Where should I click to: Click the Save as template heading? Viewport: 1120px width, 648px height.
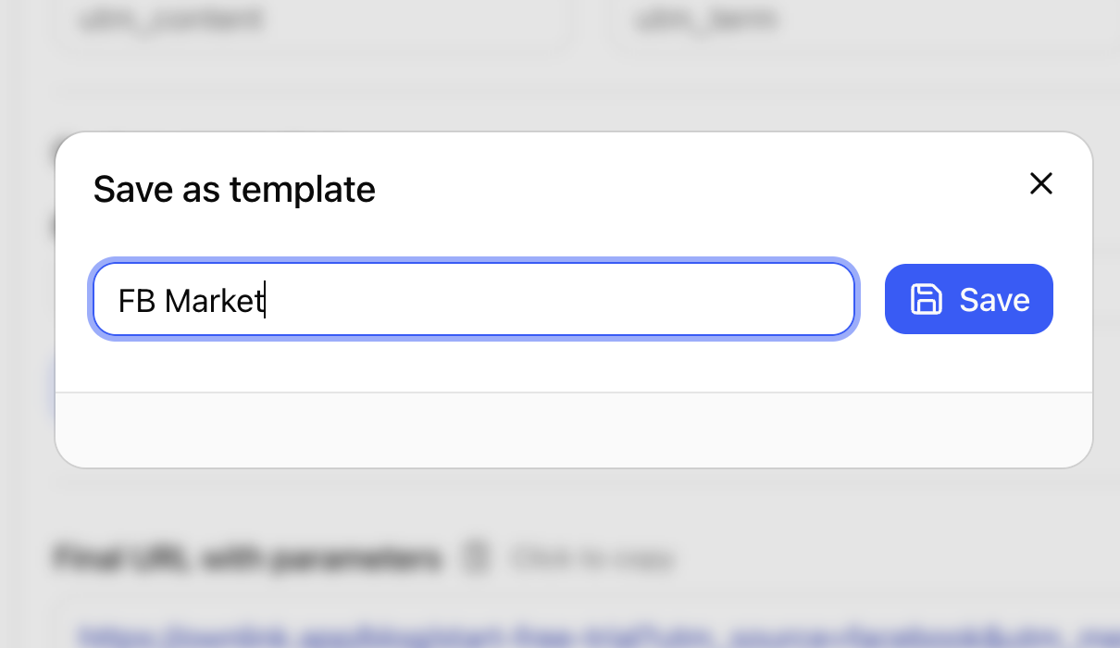pos(234,189)
